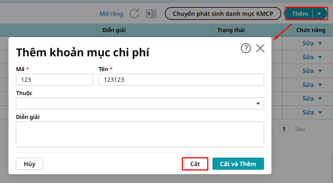Click the Trạng thái column header
333x183 pixels.
click(x=231, y=30)
